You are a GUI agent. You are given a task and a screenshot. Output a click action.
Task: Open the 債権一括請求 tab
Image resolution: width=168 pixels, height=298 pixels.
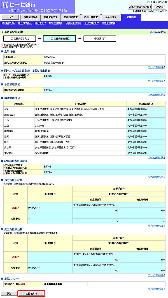(91, 17)
